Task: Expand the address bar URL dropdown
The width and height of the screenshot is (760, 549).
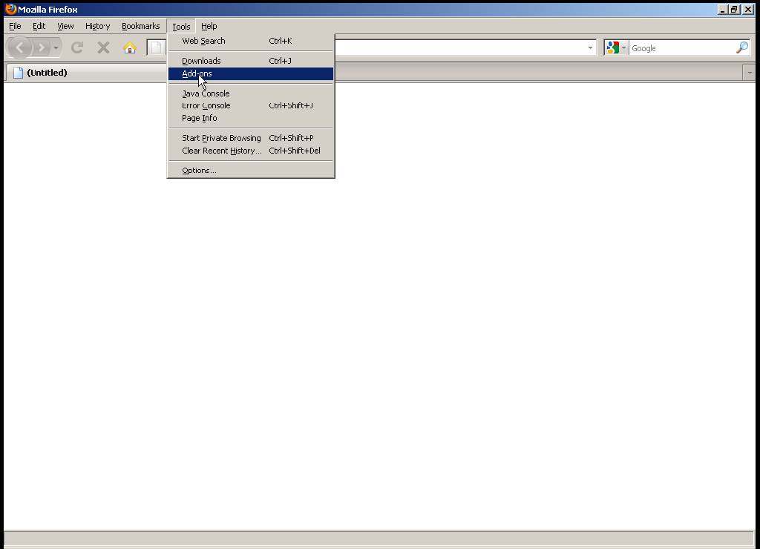Action: pos(590,47)
